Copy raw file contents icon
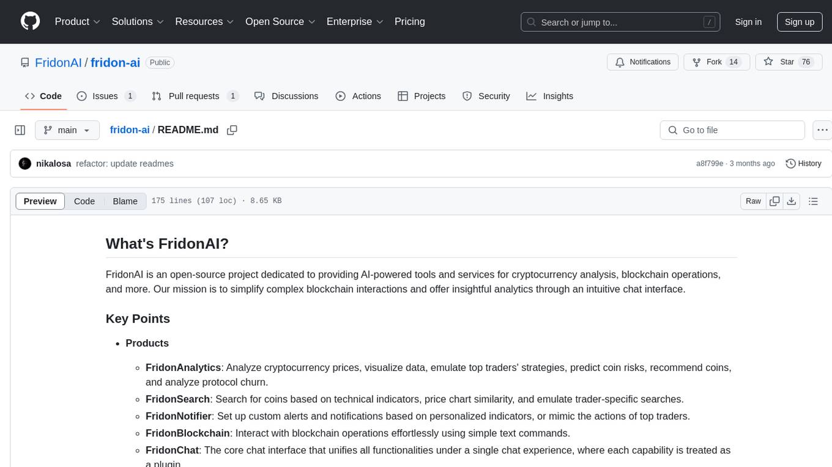Image resolution: width=832 pixels, height=467 pixels. click(x=774, y=201)
